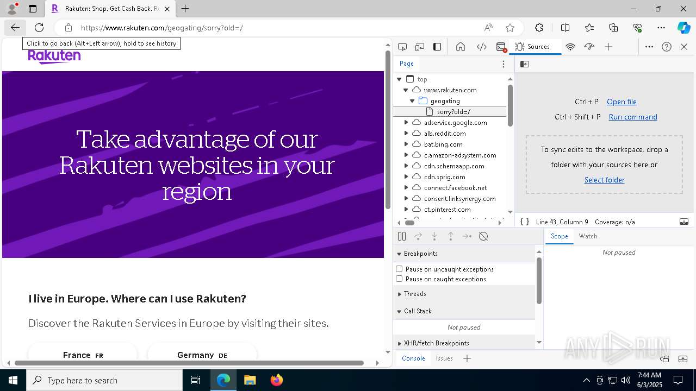Open Customize DevTools three-dot menu
This screenshot has height=391, width=696.
[x=649, y=47]
